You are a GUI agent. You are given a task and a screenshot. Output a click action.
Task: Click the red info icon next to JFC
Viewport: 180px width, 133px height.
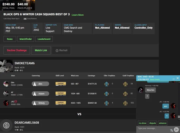16,101
